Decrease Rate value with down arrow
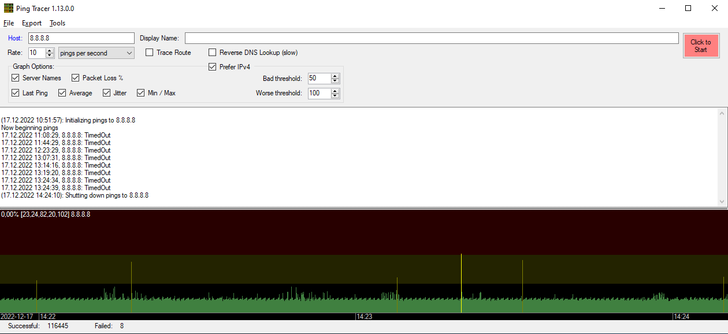 tap(49, 55)
